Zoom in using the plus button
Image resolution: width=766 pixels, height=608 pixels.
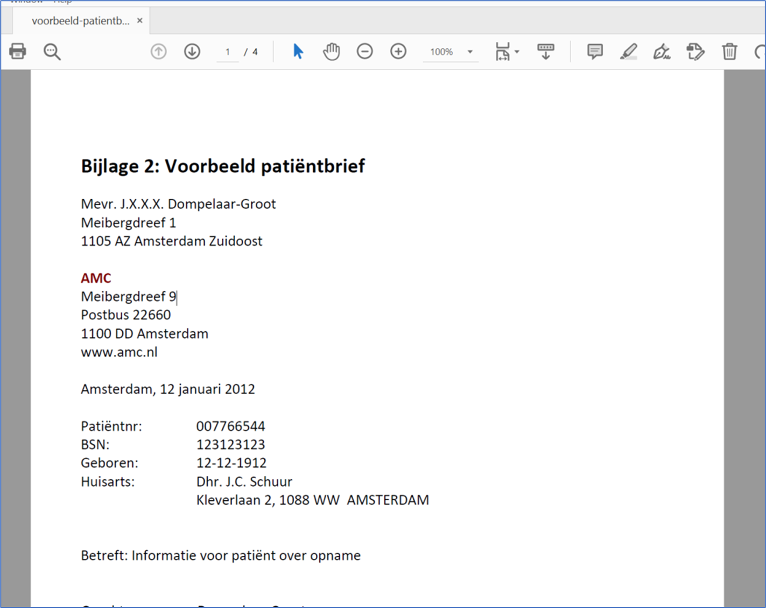click(x=398, y=52)
